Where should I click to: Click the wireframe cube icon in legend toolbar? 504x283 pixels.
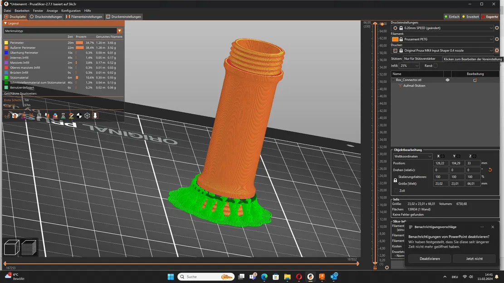[87, 115]
